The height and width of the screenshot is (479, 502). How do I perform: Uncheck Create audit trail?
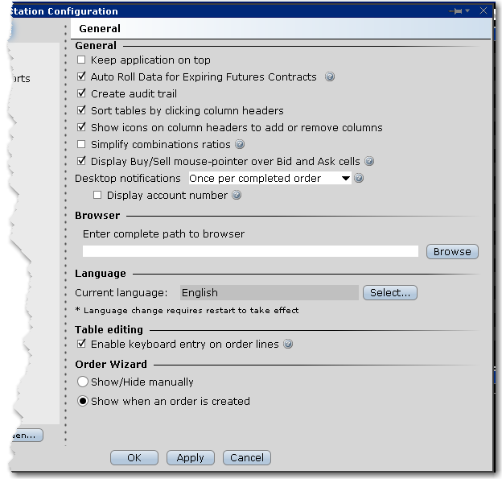[x=81, y=94]
